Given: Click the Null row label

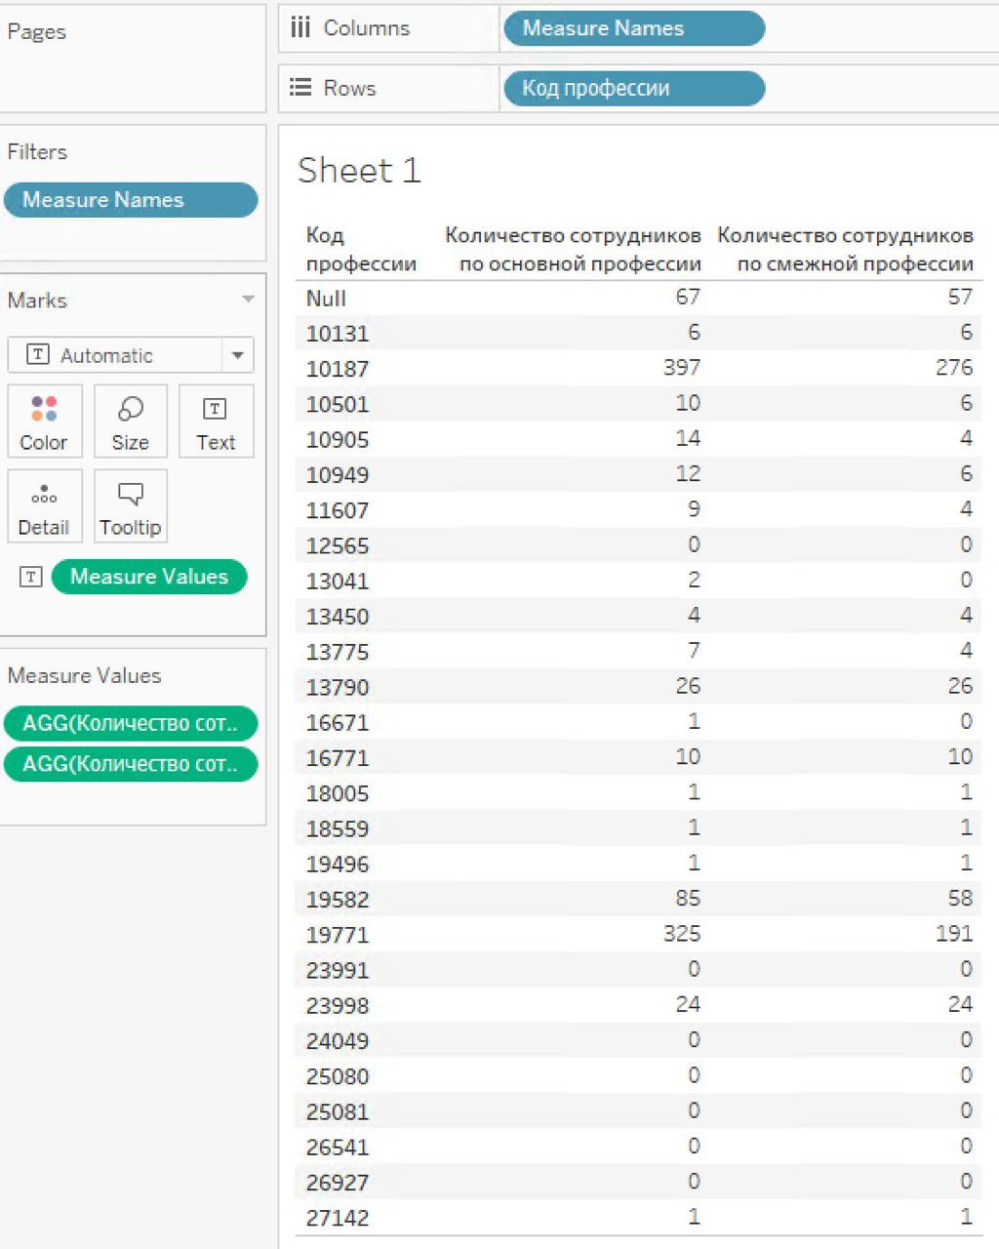Looking at the screenshot, I should pyautogui.click(x=326, y=299).
